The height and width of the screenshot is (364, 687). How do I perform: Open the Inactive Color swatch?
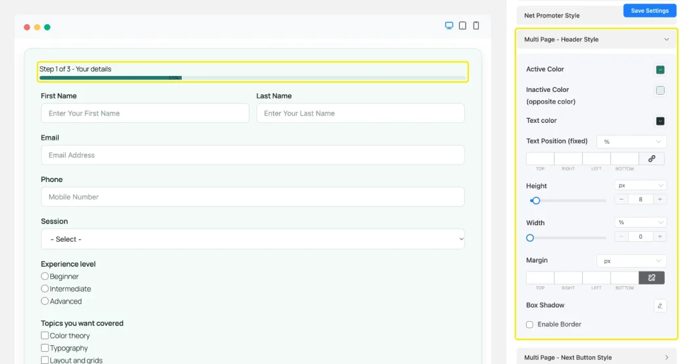click(660, 91)
